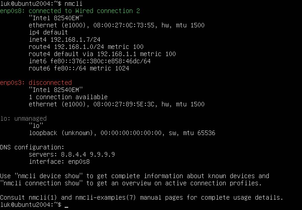Image resolution: width=302 pixels, height=210 pixels.
Task: Click the DNS server 9.9.9.9
Action: [102, 154]
